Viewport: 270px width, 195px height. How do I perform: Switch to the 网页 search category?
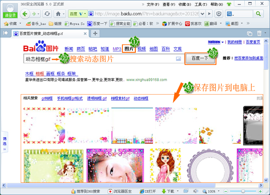point(81,49)
